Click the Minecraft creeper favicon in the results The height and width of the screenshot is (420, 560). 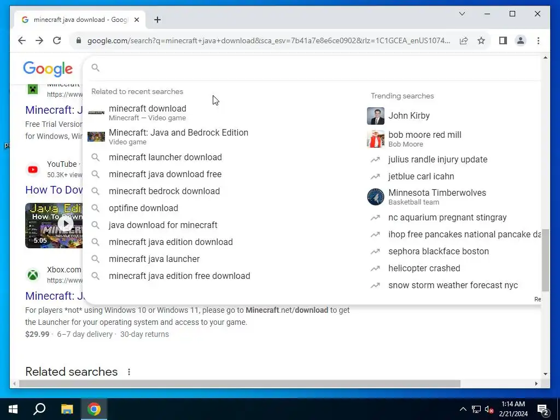pos(33,89)
